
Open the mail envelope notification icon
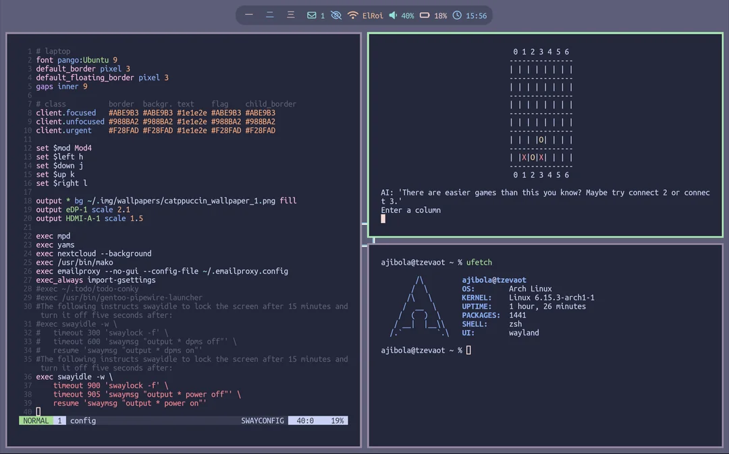pos(311,15)
